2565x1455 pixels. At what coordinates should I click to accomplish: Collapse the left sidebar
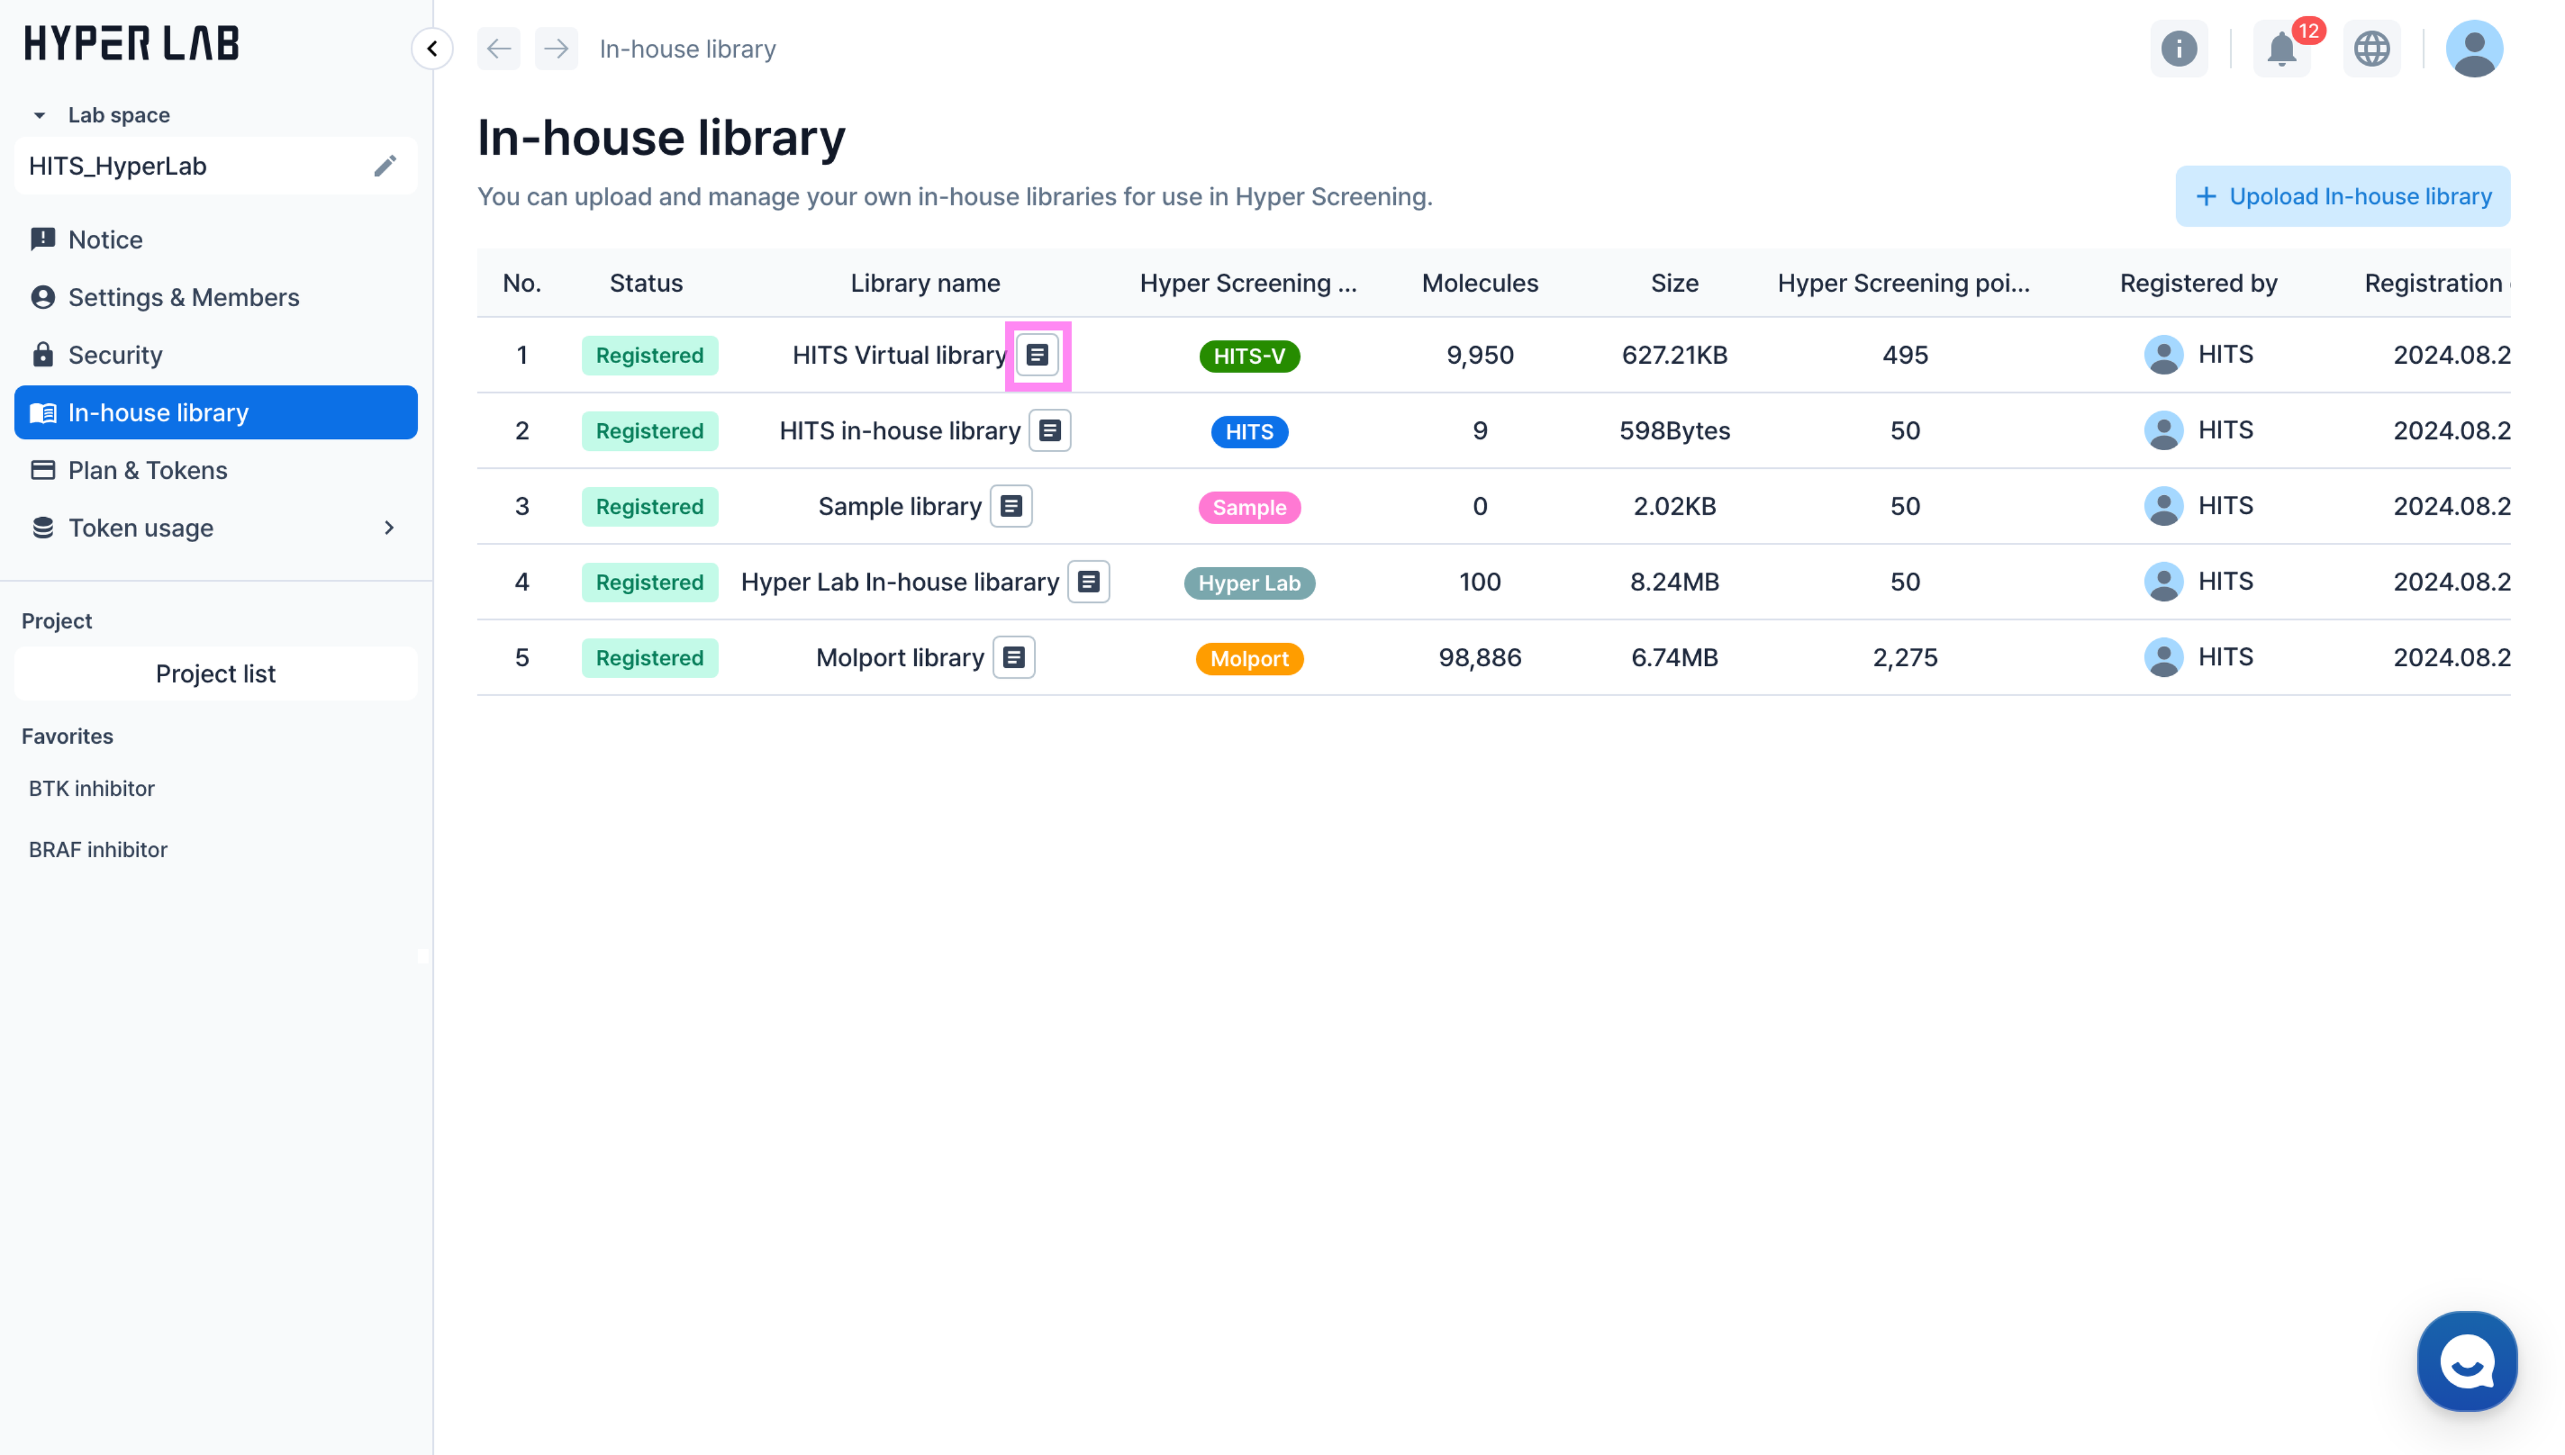pyautogui.click(x=431, y=49)
